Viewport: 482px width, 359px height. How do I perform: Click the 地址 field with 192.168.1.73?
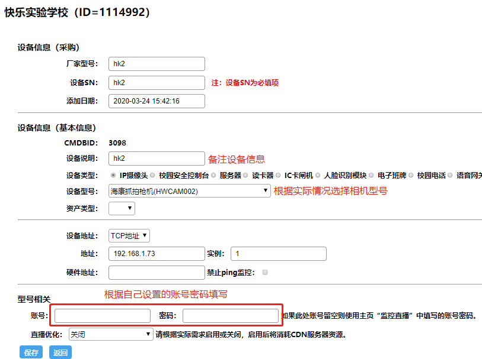click(x=157, y=254)
